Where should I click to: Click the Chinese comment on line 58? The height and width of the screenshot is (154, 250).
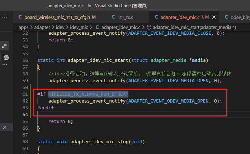pos(140,74)
